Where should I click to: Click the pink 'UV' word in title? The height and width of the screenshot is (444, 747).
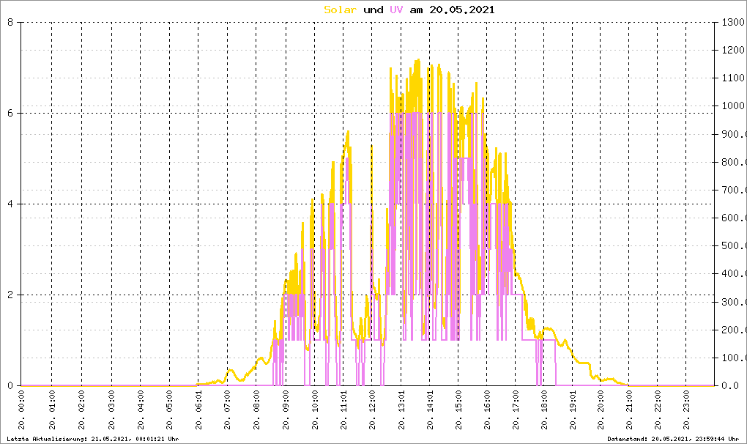(396, 10)
